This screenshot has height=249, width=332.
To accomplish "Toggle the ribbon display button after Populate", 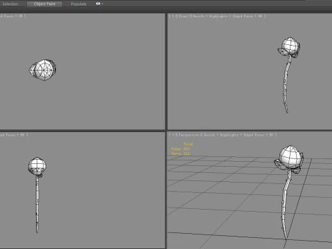I will [x=98, y=3].
